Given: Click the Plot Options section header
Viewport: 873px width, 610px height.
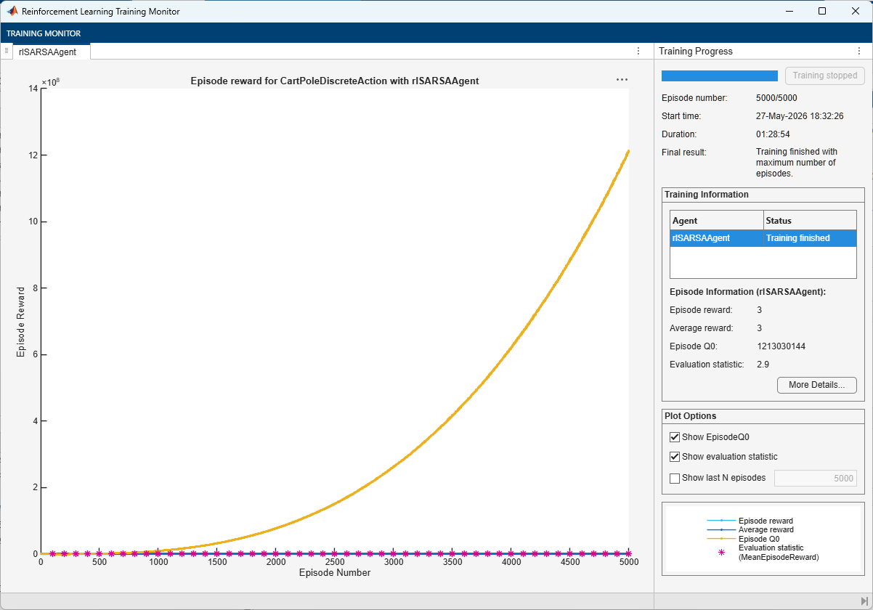Looking at the screenshot, I should pos(690,416).
